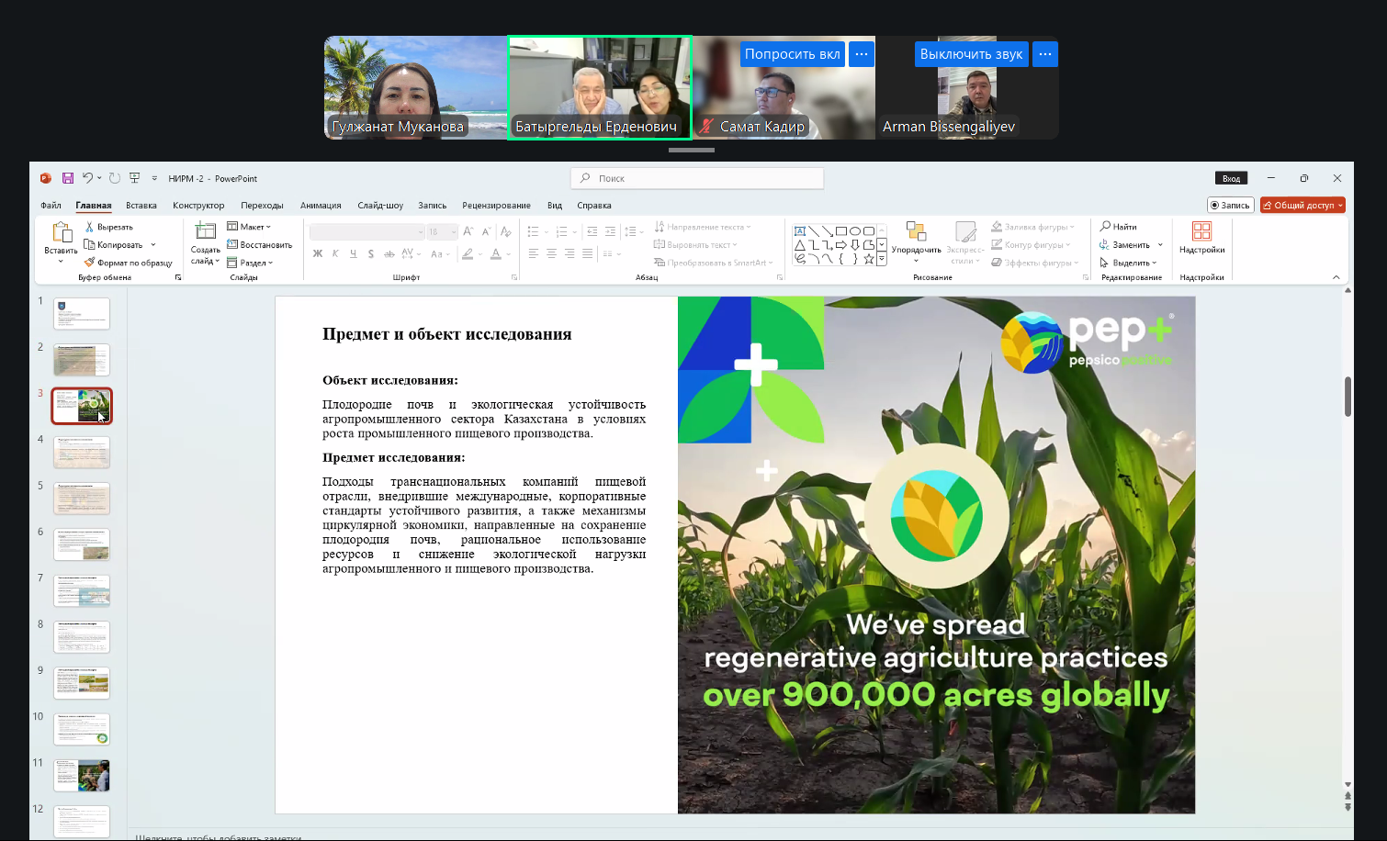Viewport: 1387px width, 841px height.
Task: Select the oval shape in the shapes gallery
Action: click(855, 231)
